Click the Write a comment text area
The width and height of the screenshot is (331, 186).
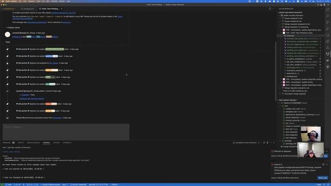click(x=66, y=132)
